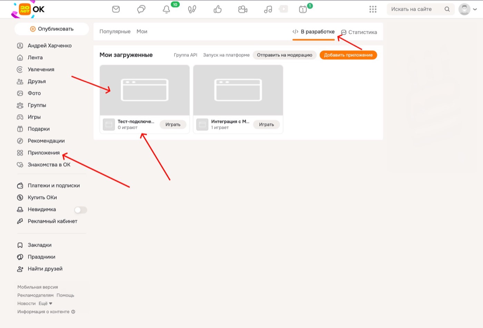Image resolution: width=483 pixels, height=328 pixels.
Task: Open discussions via the chat bubbles icon
Action: 141,9
